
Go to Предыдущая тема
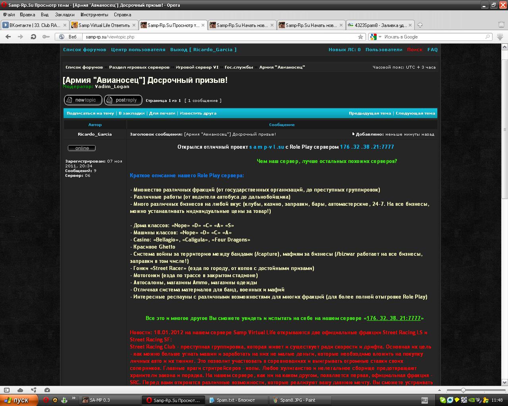click(370, 113)
